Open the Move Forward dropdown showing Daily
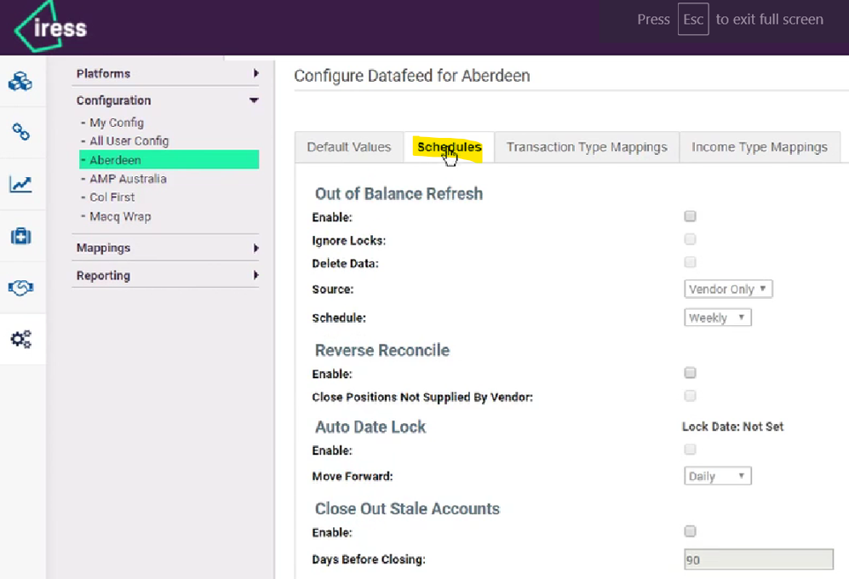The image size is (849, 579). click(717, 476)
